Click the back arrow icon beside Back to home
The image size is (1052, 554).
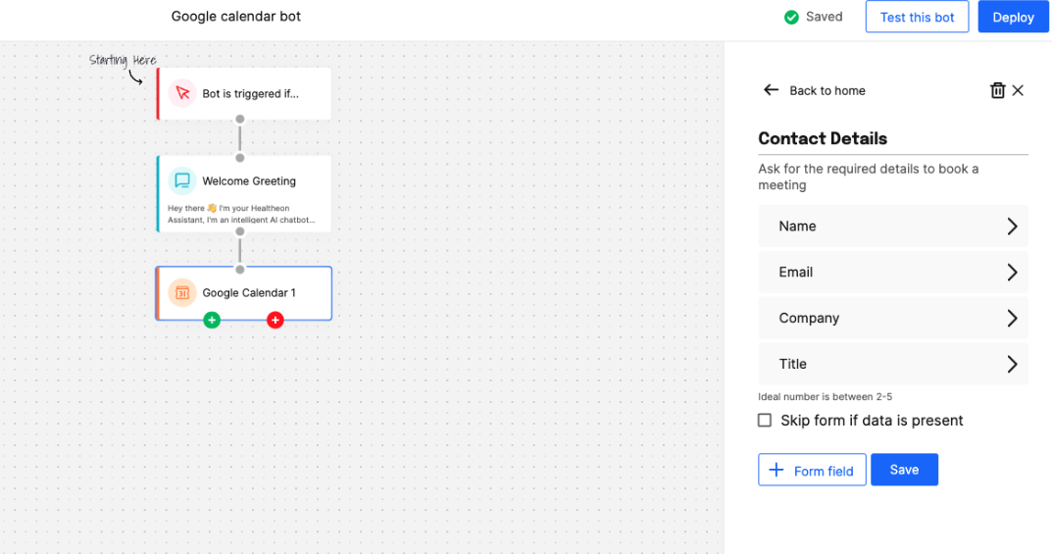coord(771,90)
